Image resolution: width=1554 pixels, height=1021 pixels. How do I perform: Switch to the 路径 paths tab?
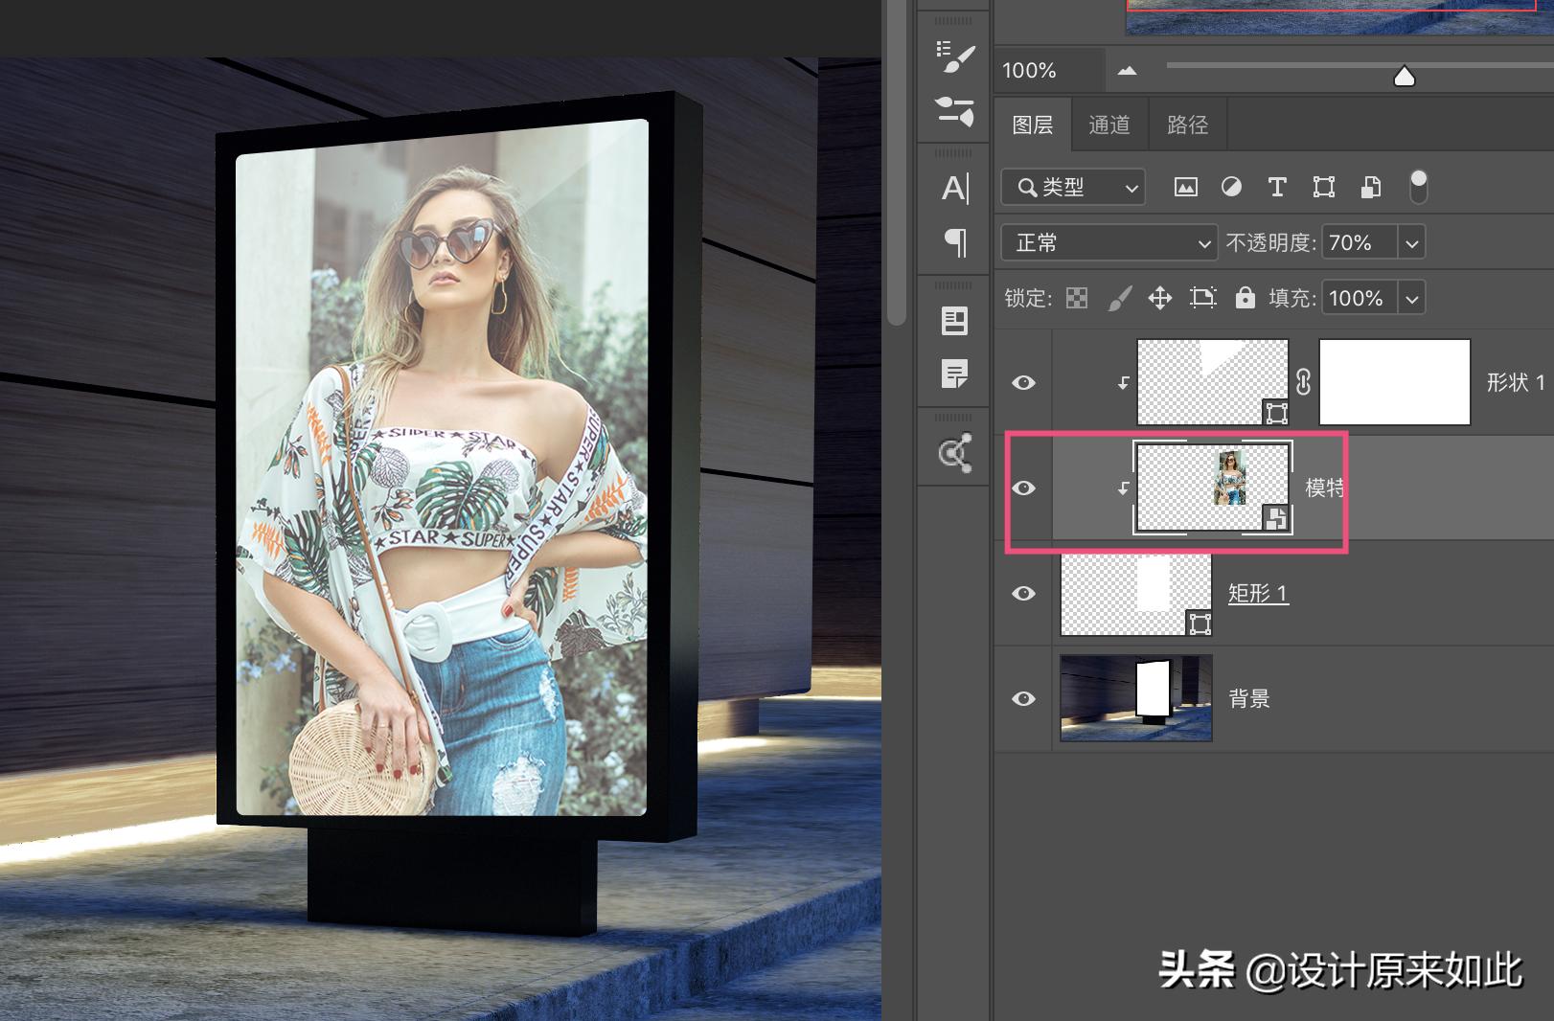(1187, 125)
